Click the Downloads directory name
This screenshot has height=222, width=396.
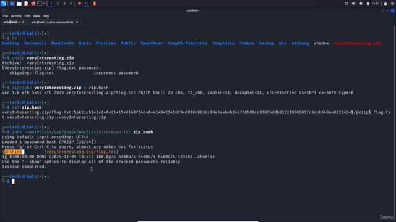click(62, 43)
